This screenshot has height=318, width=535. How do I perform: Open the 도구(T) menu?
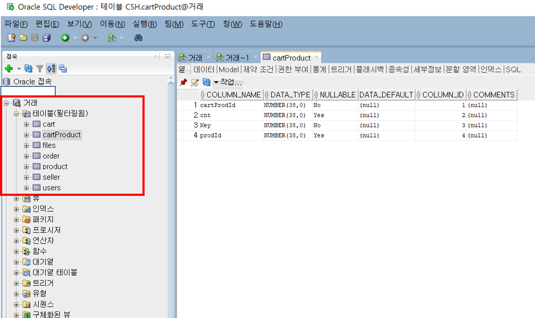(x=203, y=24)
